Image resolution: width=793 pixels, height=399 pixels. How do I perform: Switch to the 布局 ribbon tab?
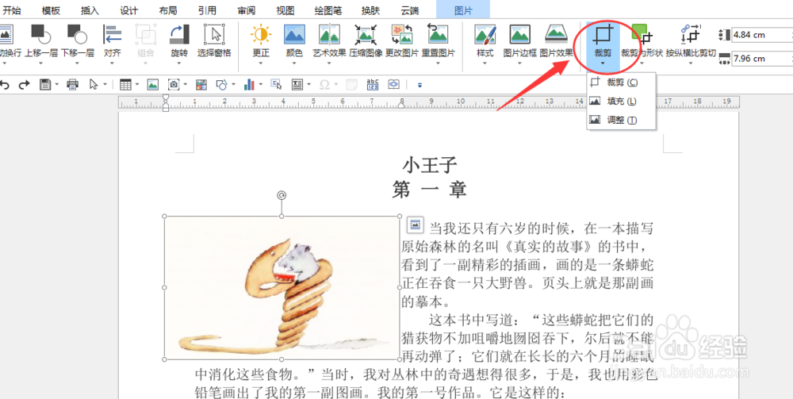[168, 10]
